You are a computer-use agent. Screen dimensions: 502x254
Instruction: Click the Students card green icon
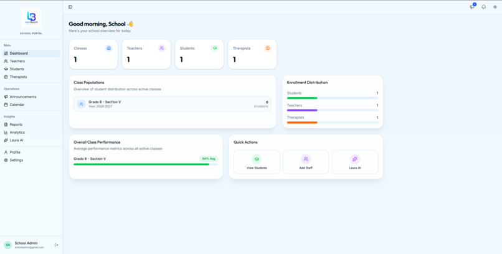click(x=214, y=49)
